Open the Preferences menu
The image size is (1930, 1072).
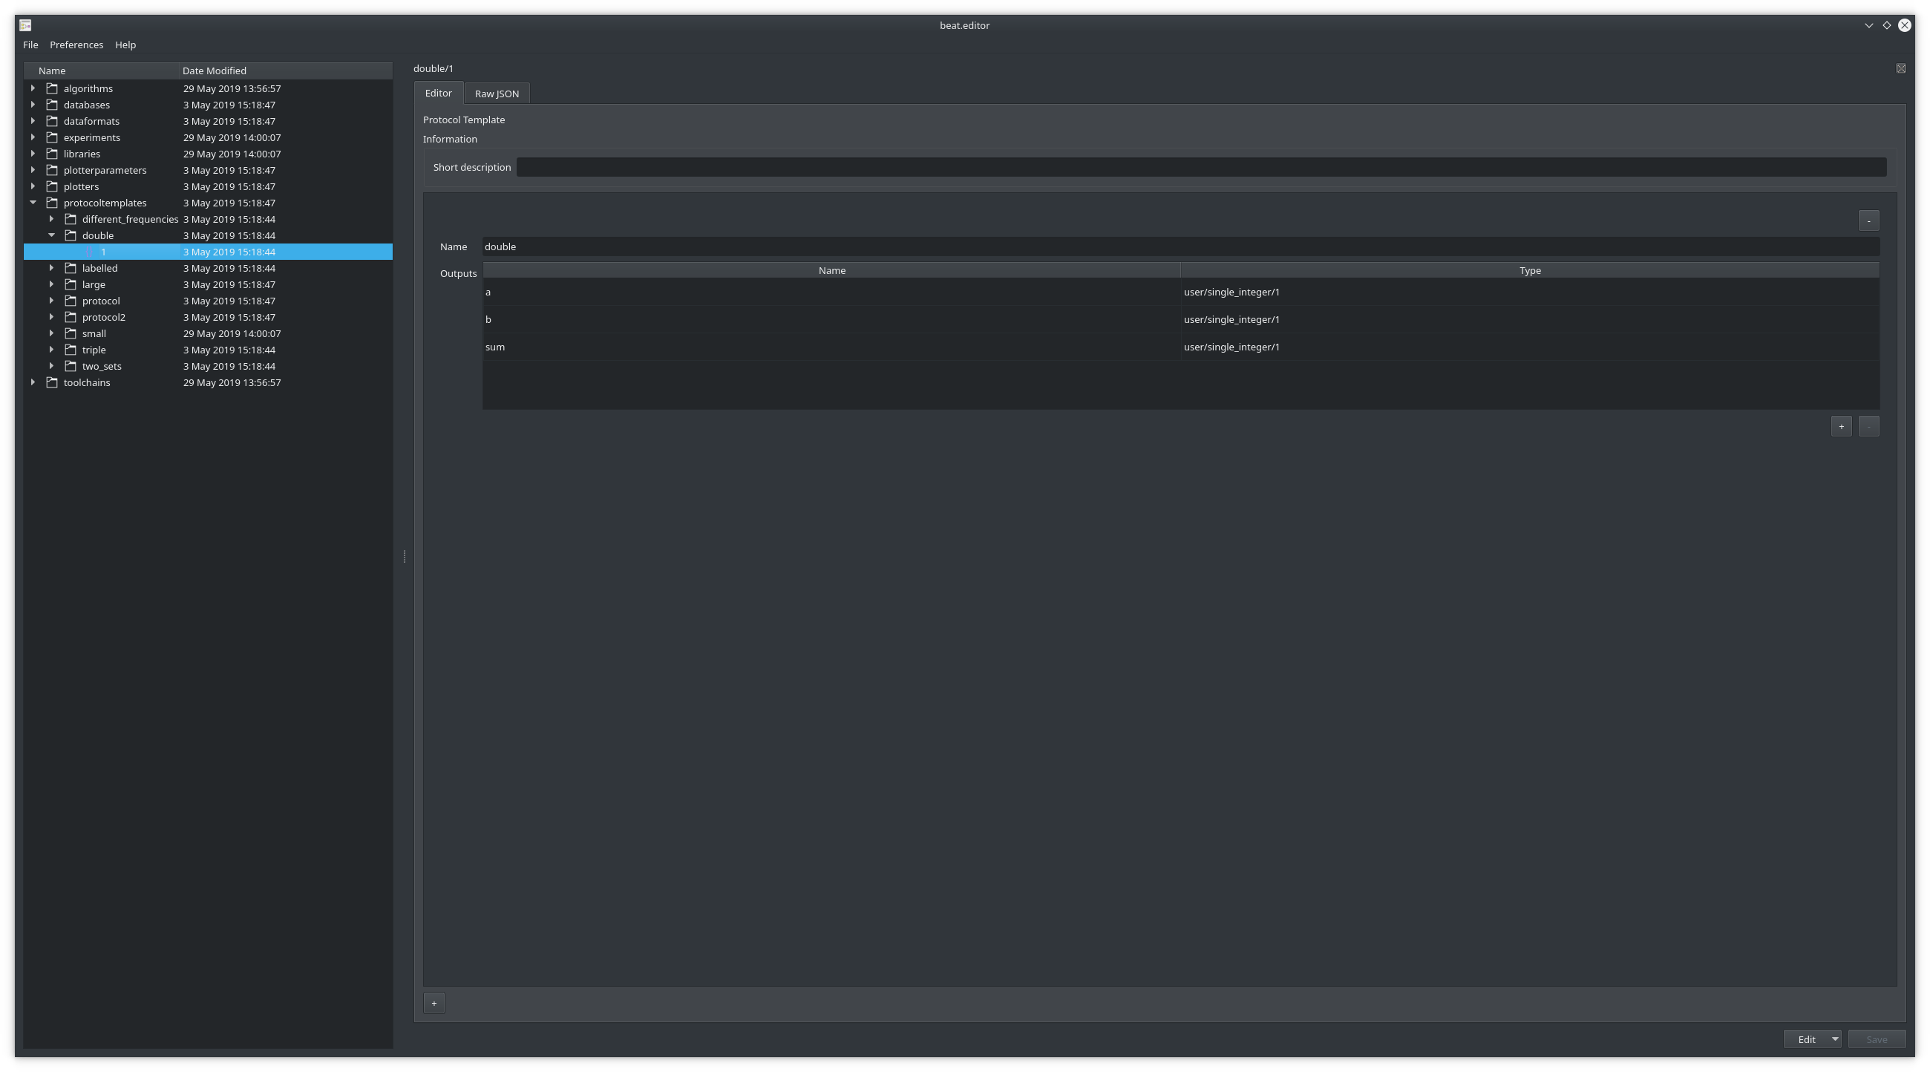coord(76,45)
